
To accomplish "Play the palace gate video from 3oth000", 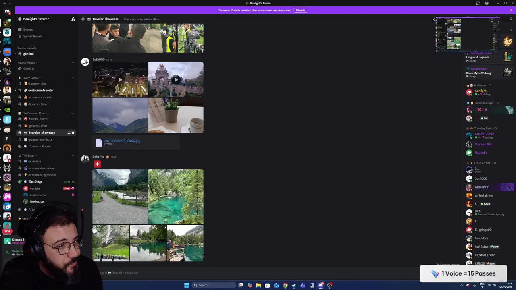I will pyautogui.click(x=176, y=80).
